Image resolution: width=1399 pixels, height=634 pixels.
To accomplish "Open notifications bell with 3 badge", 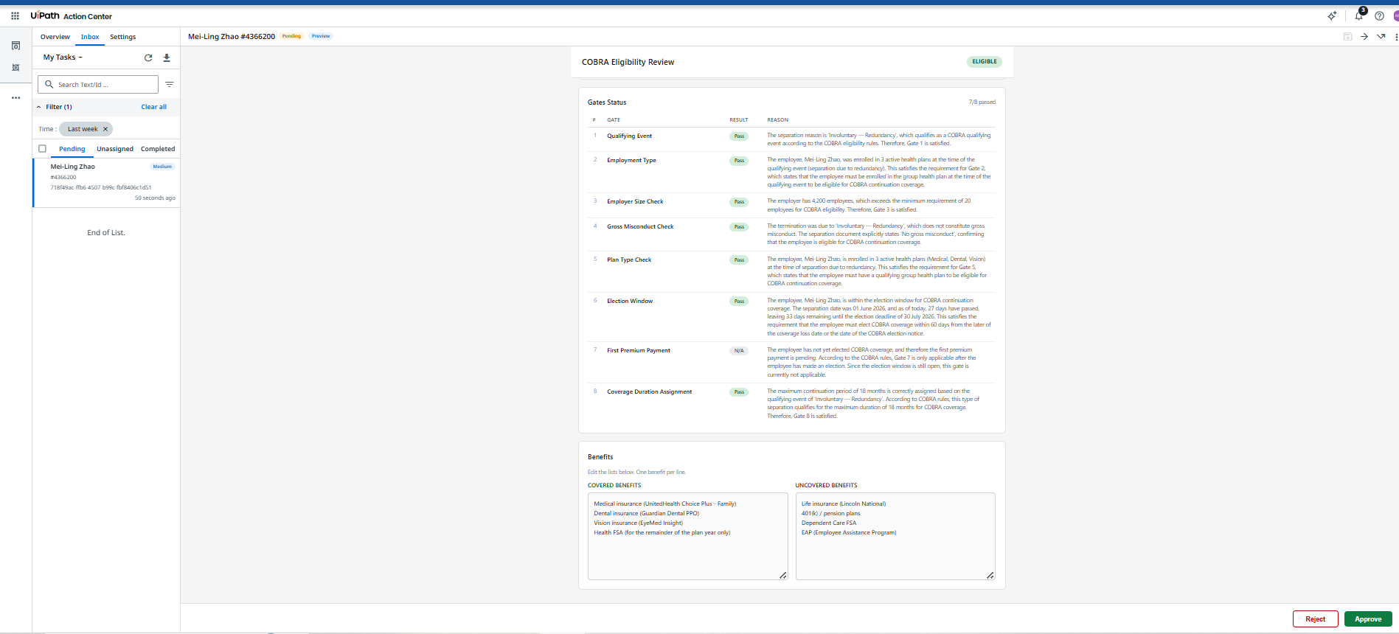I will pyautogui.click(x=1359, y=15).
